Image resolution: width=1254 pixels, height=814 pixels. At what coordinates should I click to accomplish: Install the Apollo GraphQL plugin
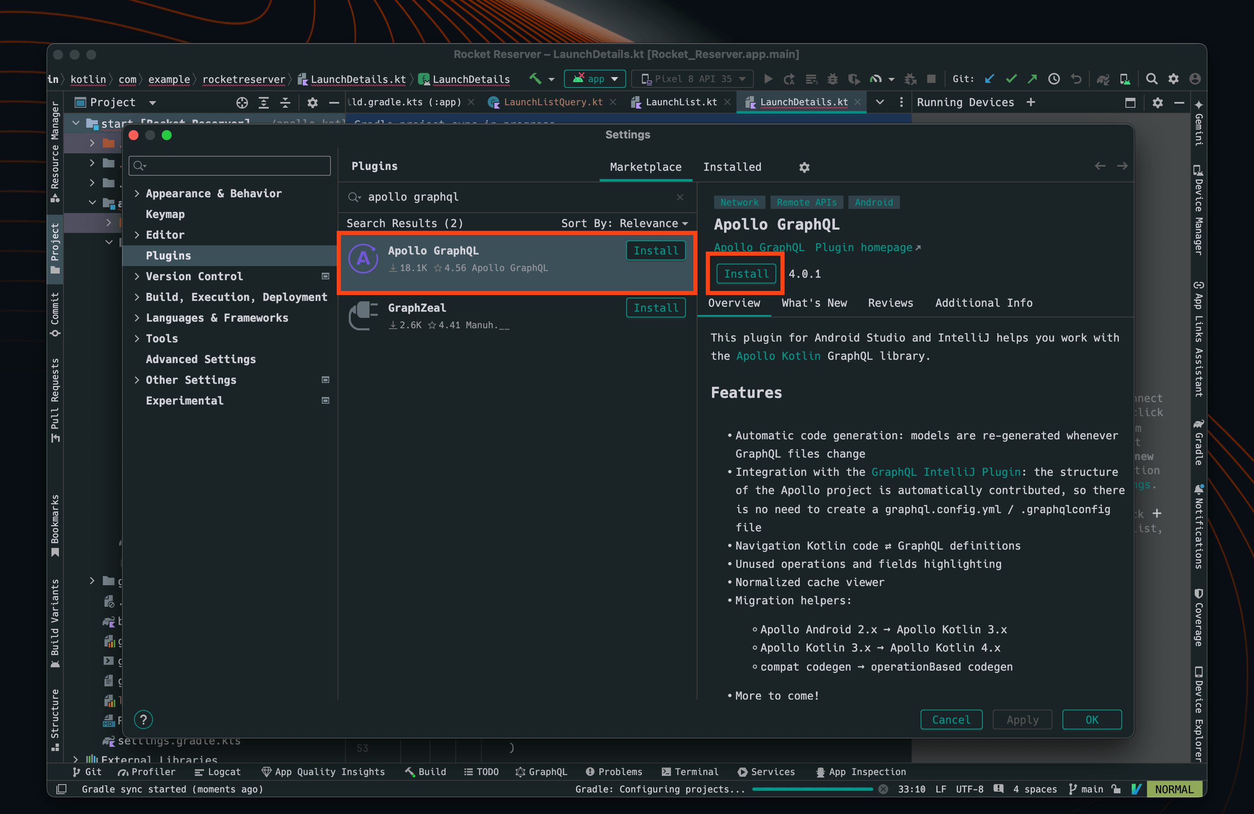click(745, 274)
